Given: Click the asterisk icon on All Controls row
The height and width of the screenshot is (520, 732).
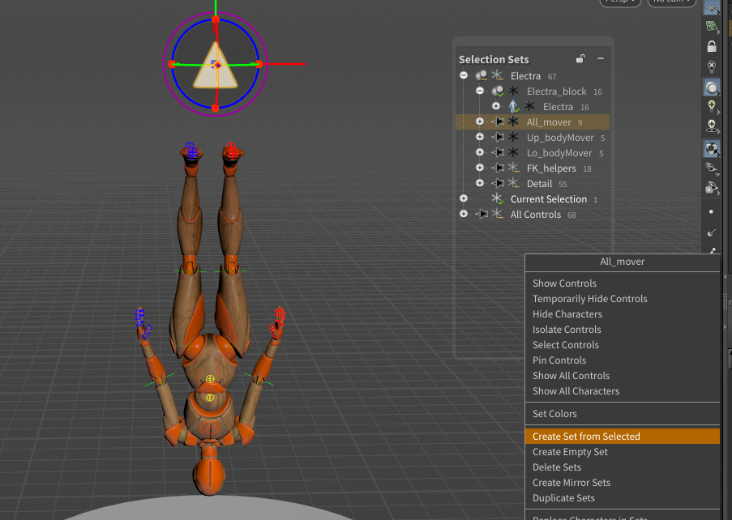Looking at the screenshot, I should [x=497, y=214].
